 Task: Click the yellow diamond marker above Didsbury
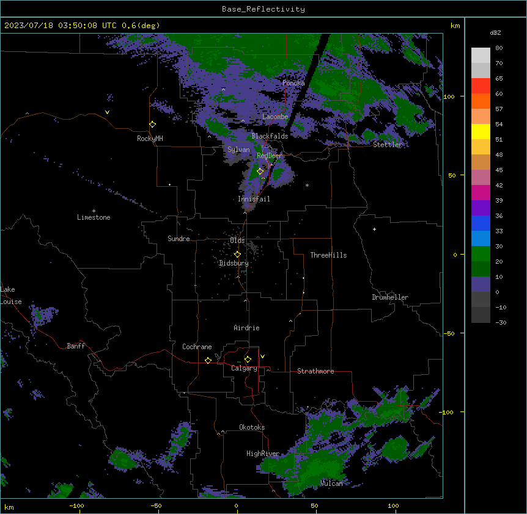(237, 254)
